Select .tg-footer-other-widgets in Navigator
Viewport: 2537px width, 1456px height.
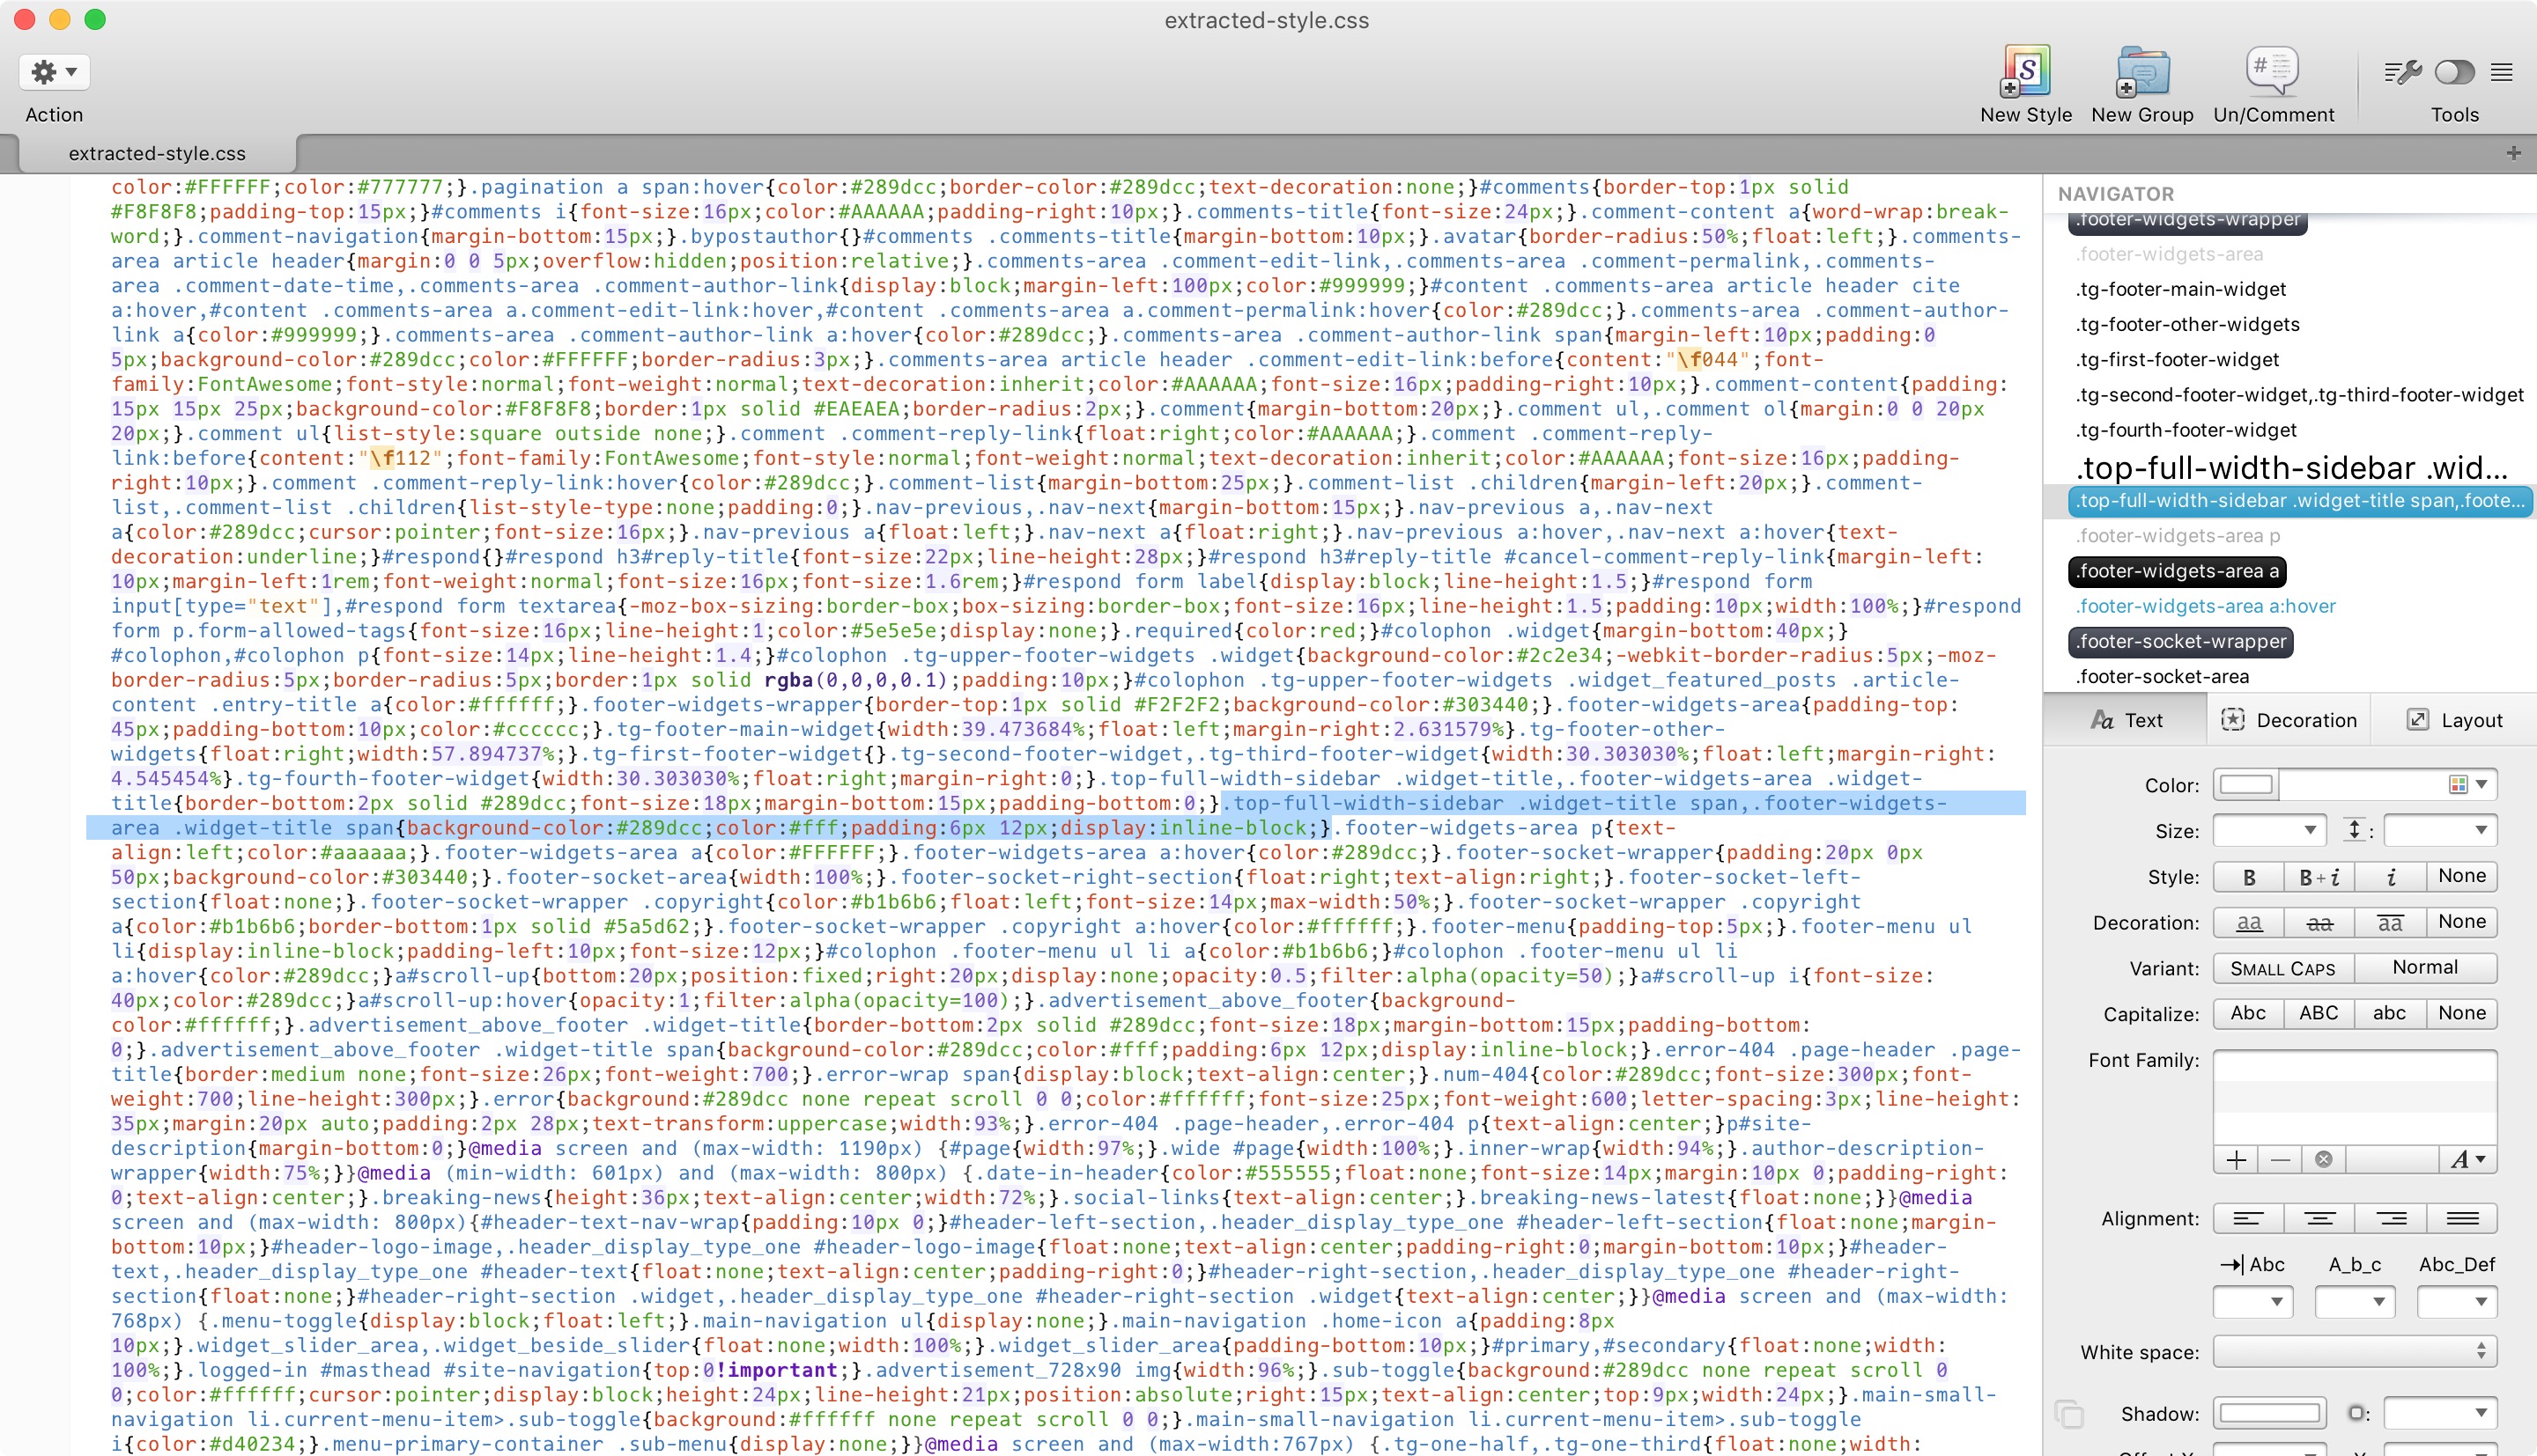pos(2188,324)
